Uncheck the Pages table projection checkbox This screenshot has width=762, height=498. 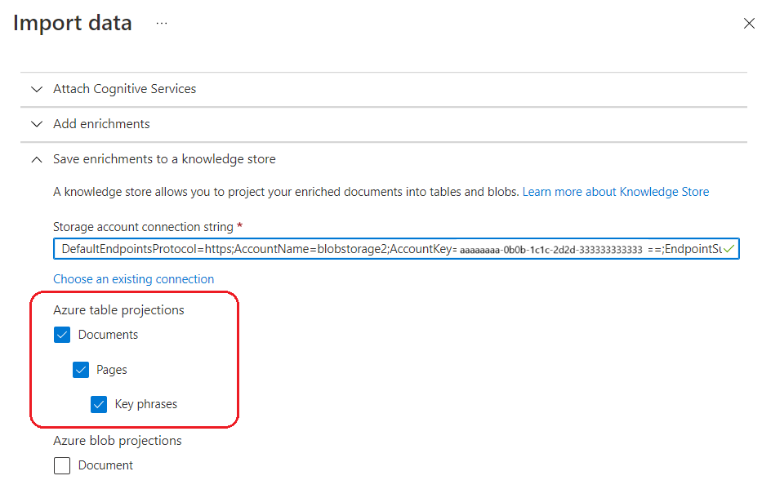[81, 370]
